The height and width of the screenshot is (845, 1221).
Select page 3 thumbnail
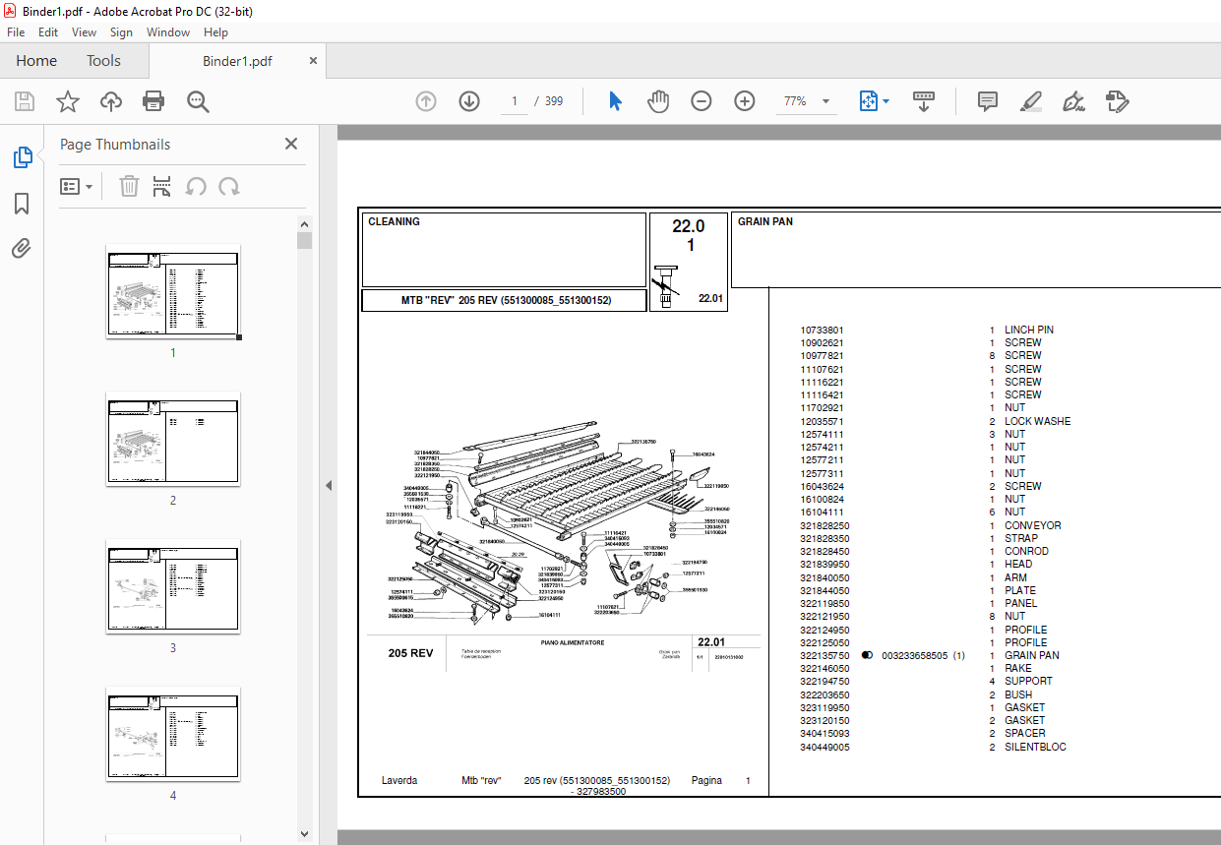click(x=173, y=586)
